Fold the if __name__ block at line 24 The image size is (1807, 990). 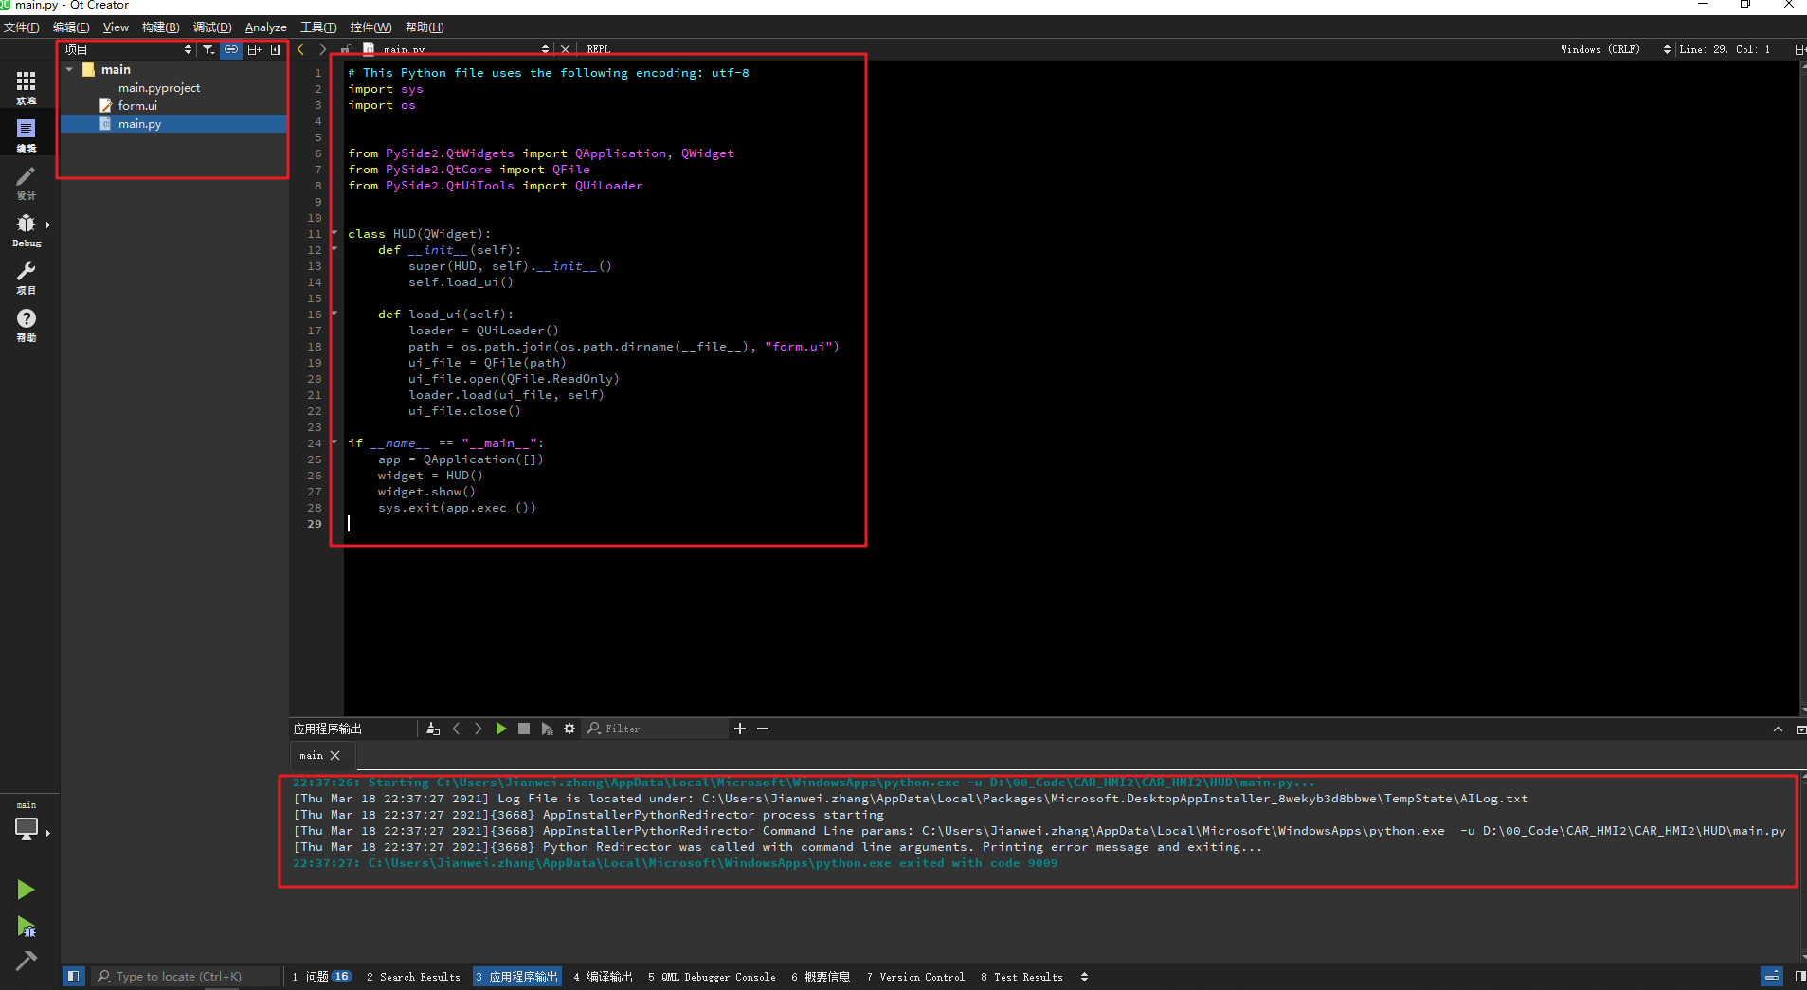[x=334, y=442]
